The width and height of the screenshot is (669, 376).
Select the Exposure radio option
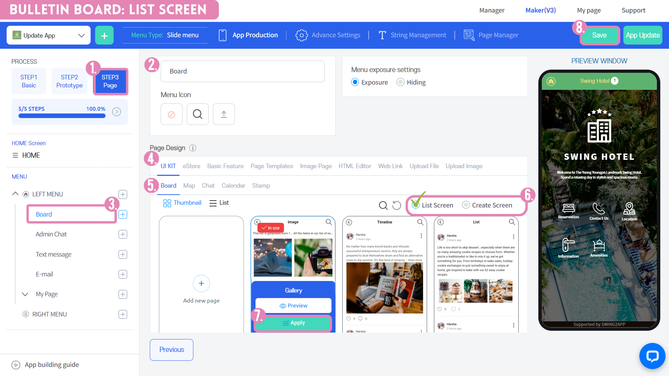355,82
